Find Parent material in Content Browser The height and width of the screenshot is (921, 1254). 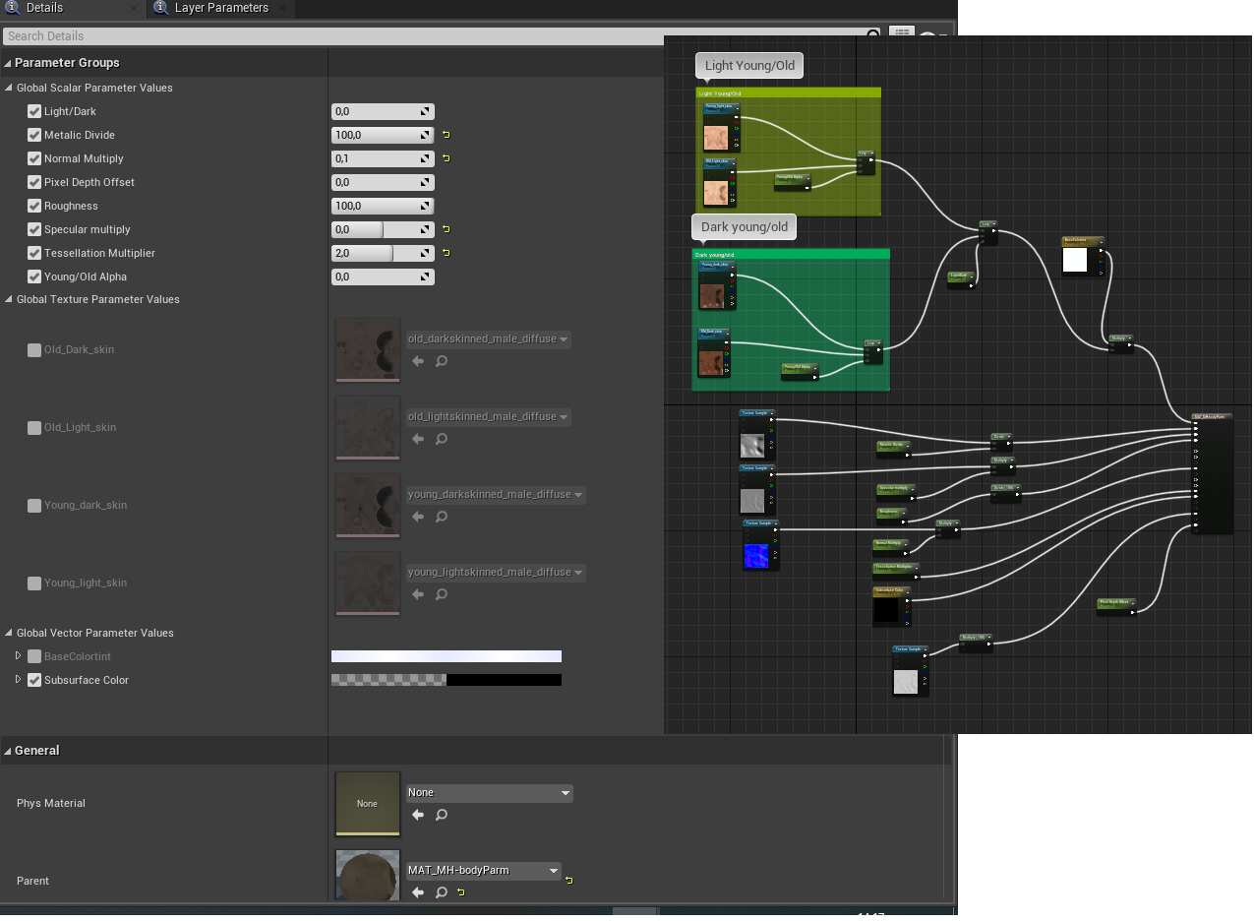tap(442, 892)
